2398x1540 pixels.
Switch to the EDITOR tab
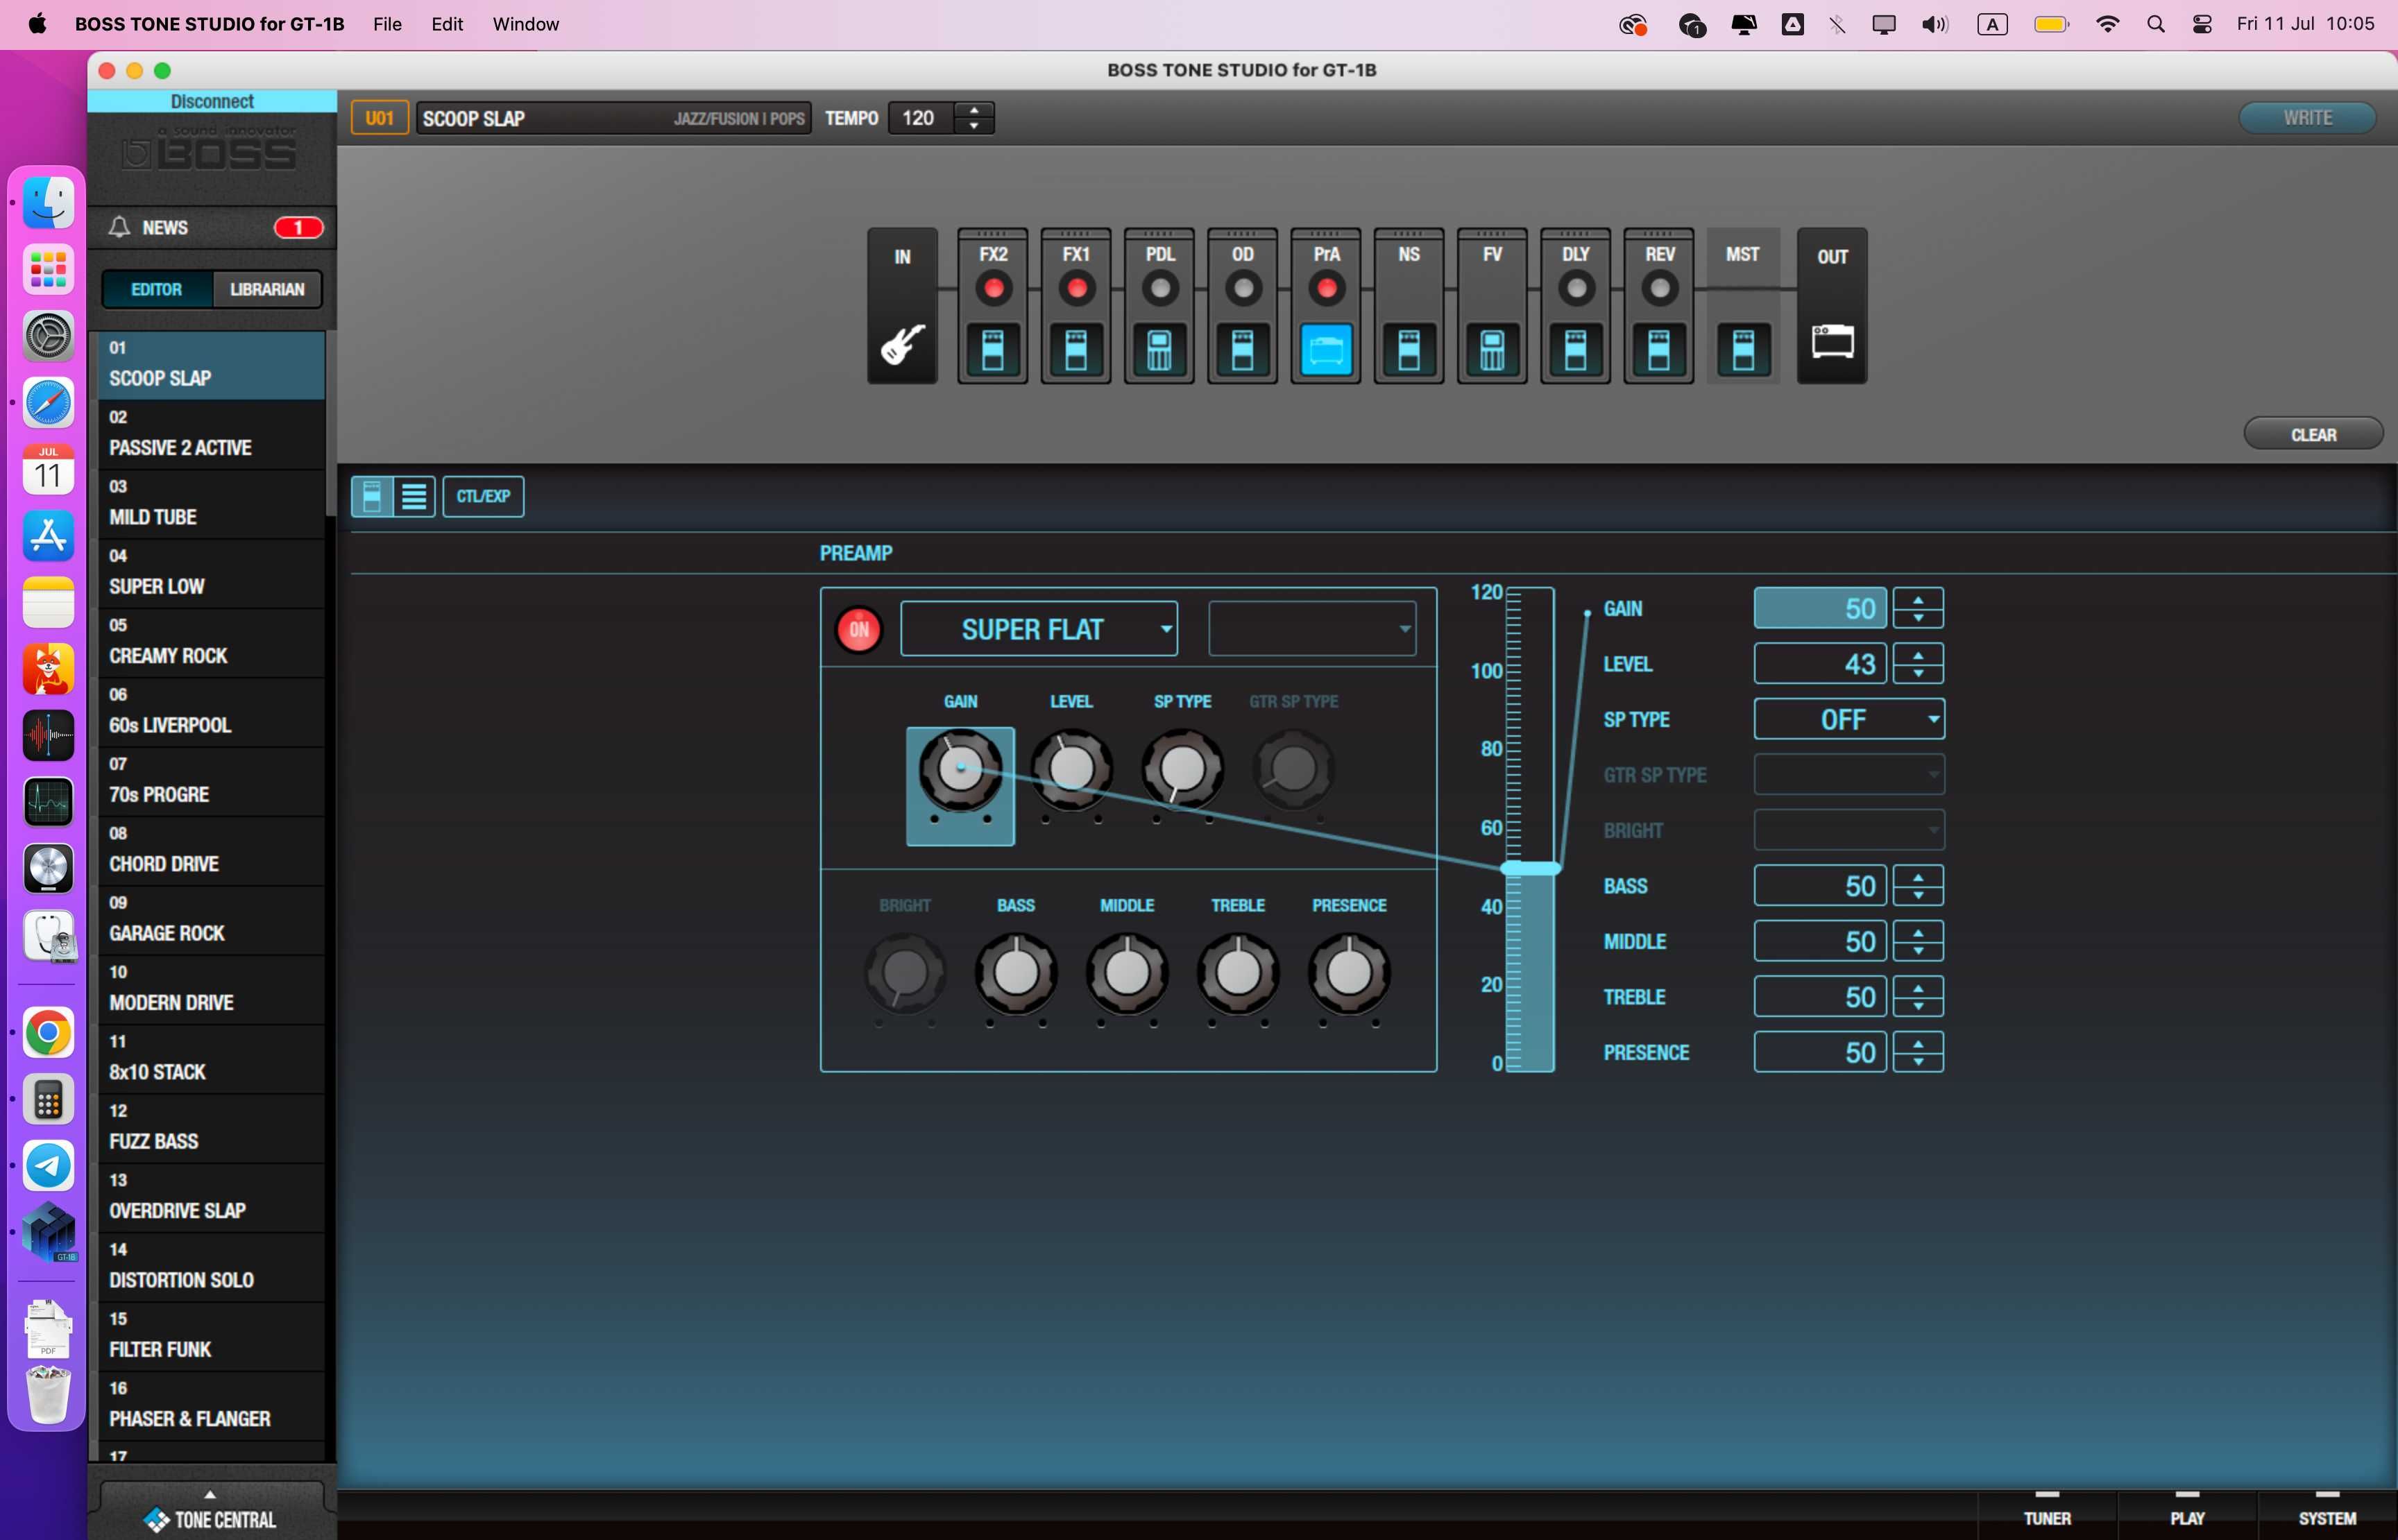point(157,289)
